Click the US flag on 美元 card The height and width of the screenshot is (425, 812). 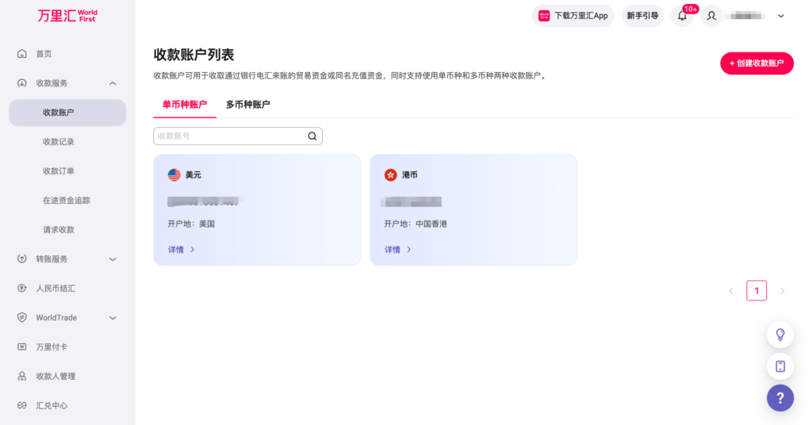(174, 175)
